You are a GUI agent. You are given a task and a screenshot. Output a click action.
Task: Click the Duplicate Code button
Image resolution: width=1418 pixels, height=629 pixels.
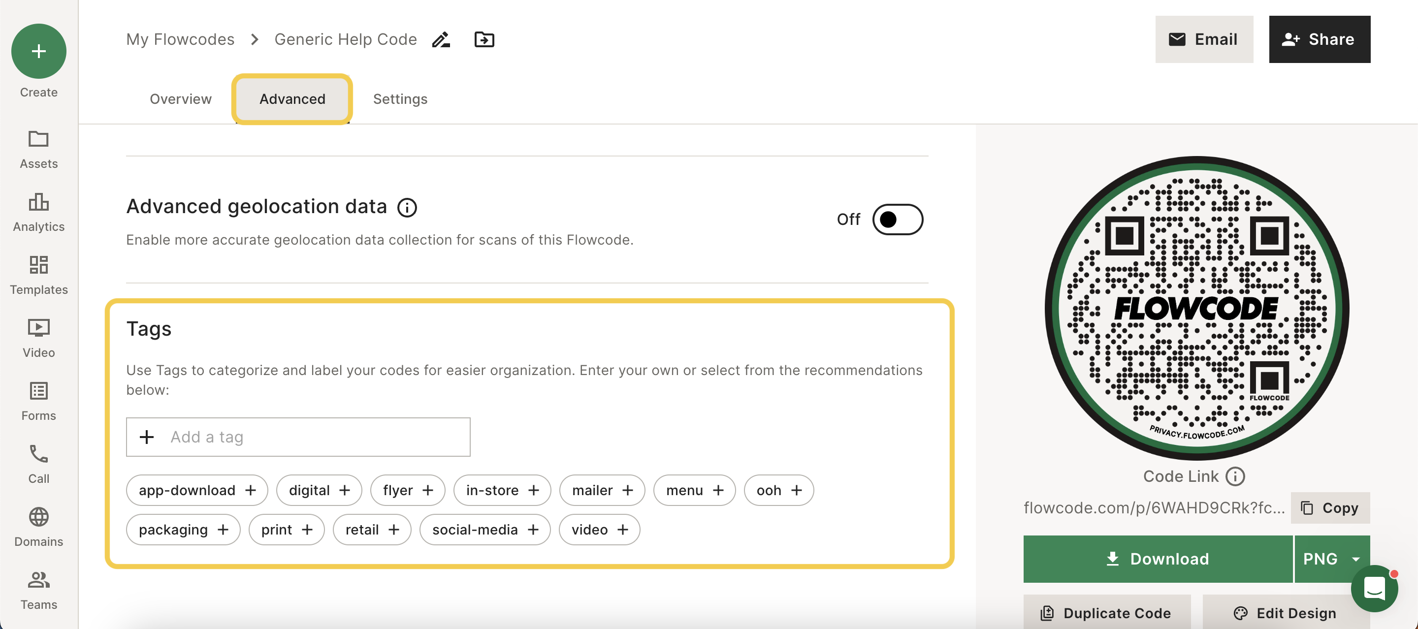click(1106, 612)
